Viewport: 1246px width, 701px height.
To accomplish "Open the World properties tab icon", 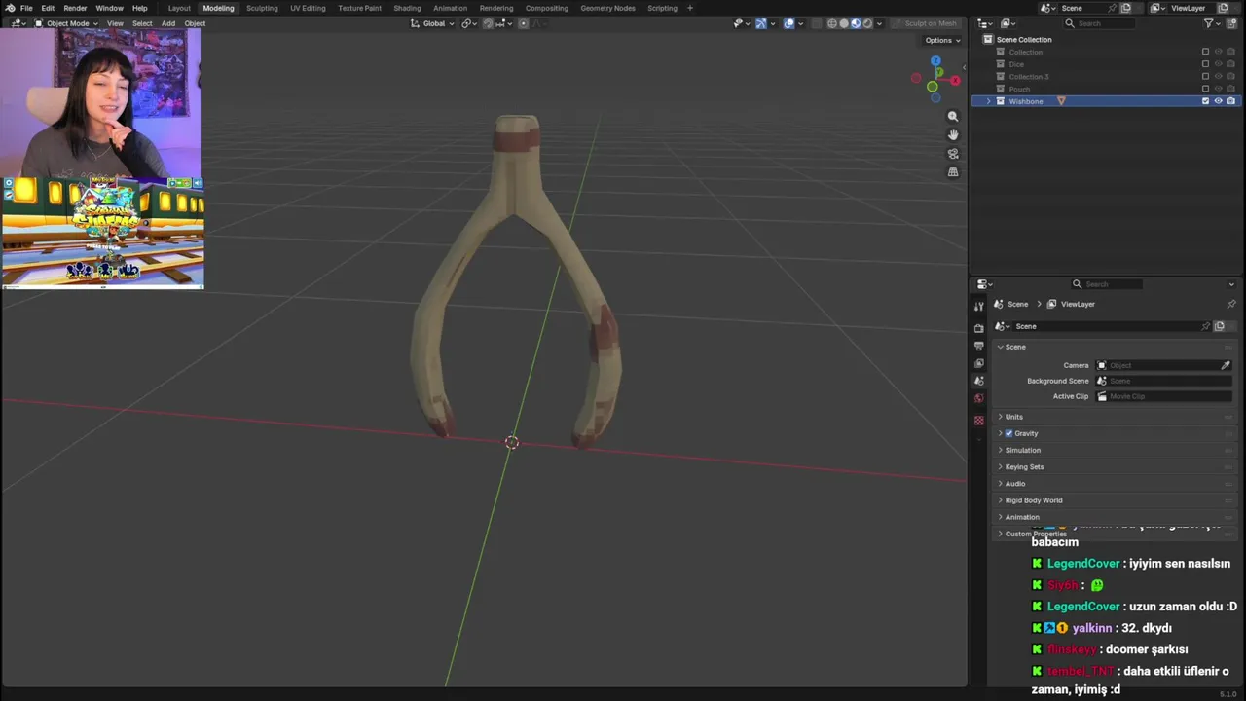I will tap(979, 398).
